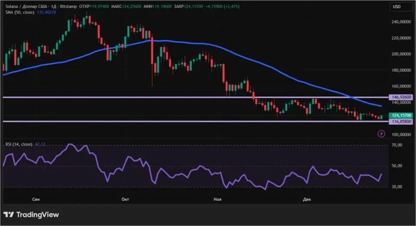Click the last green candle on chart
416x226 pixels.
pyautogui.click(x=382, y=117)
